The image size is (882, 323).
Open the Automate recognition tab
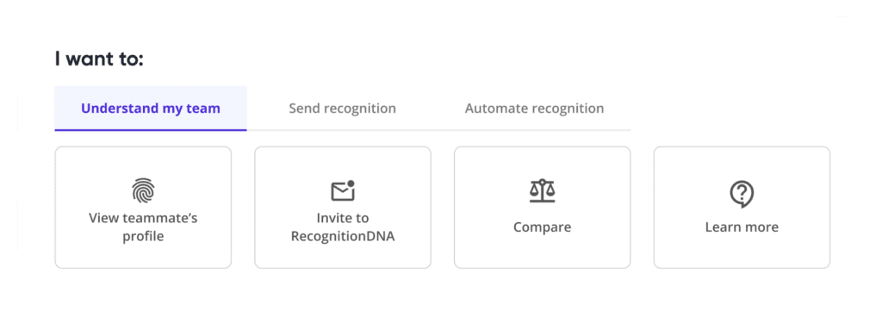pos(534,108)
